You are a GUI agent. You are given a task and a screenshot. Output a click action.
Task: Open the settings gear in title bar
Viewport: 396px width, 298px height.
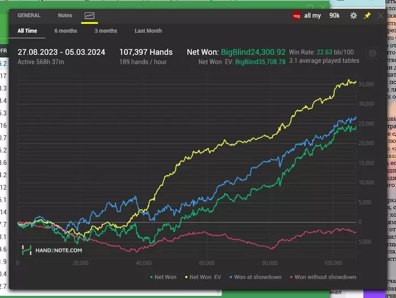[354, 16]
